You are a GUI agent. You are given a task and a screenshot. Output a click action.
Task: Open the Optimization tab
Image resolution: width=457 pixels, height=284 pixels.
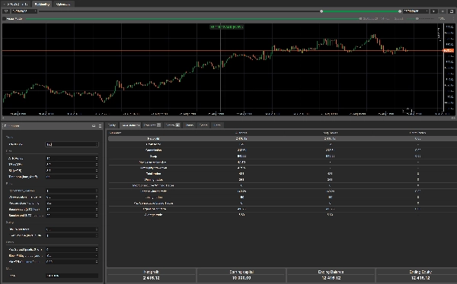pyautogui.click(x=63, y=4)
